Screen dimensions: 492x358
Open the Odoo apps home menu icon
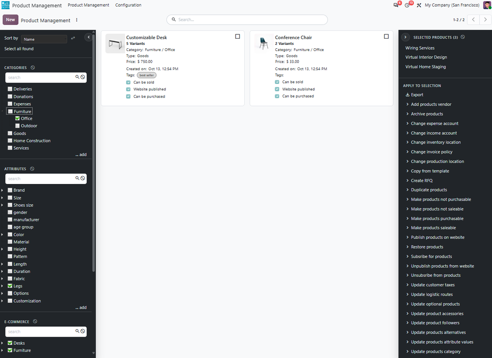click(x=6, y=5)
